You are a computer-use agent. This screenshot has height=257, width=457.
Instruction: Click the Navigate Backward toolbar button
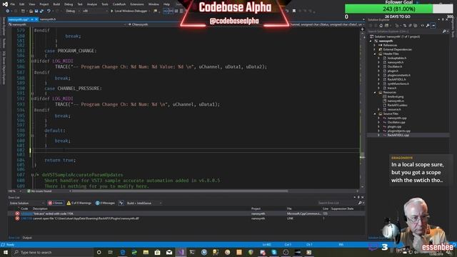click(8, 11)
